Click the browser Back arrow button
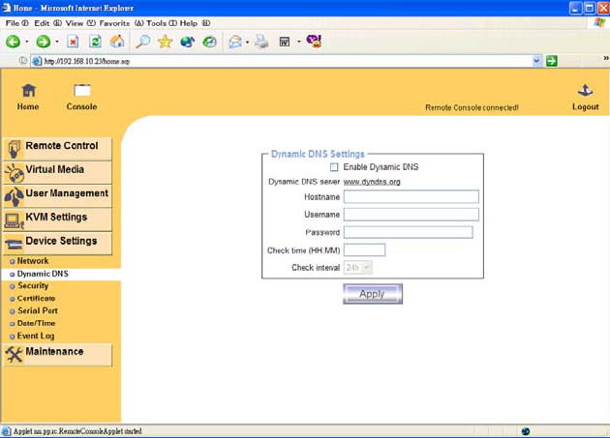Viewport: 610px width, 438px height. click(14, 43)
